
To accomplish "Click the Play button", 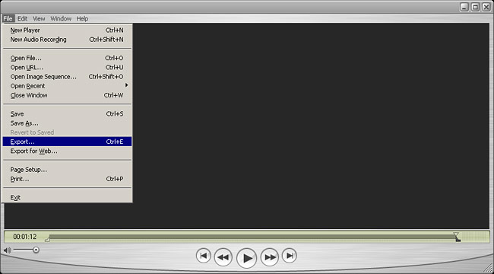I will click(x=247, y=258).
